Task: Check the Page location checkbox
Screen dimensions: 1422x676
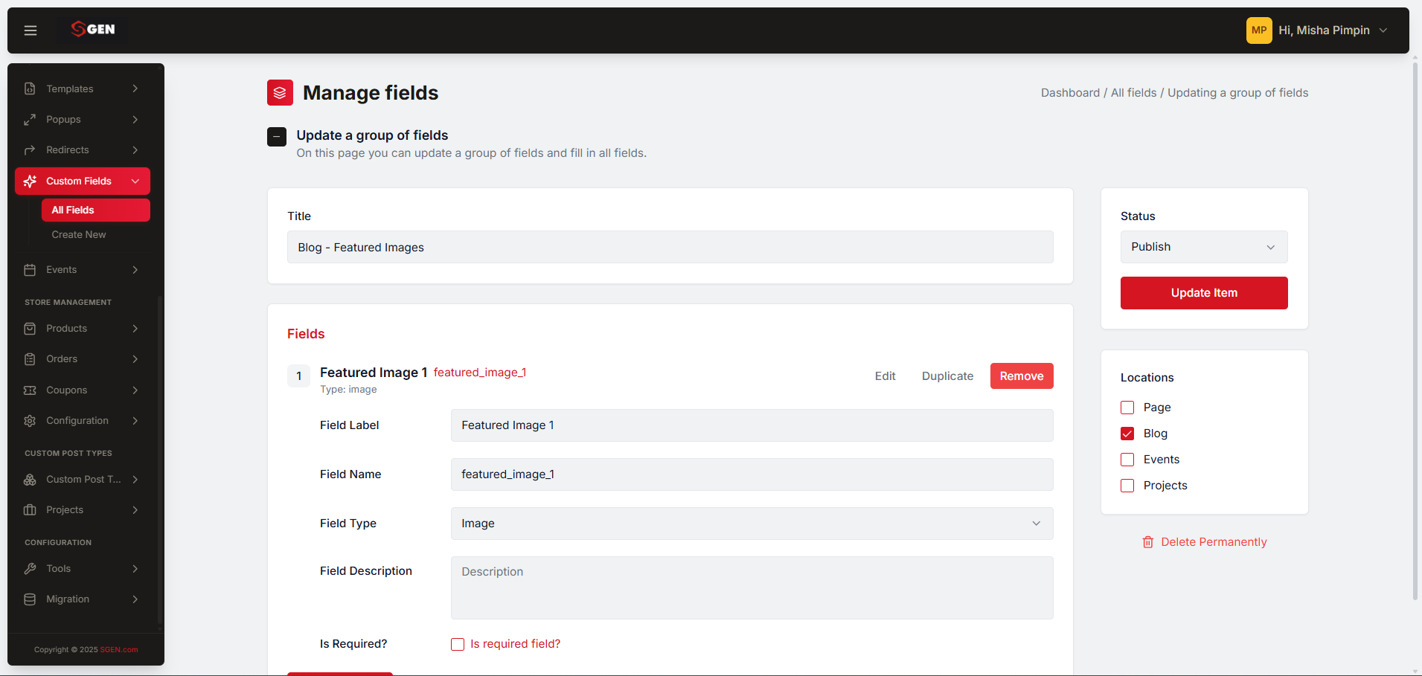Action: [1127, 408]
